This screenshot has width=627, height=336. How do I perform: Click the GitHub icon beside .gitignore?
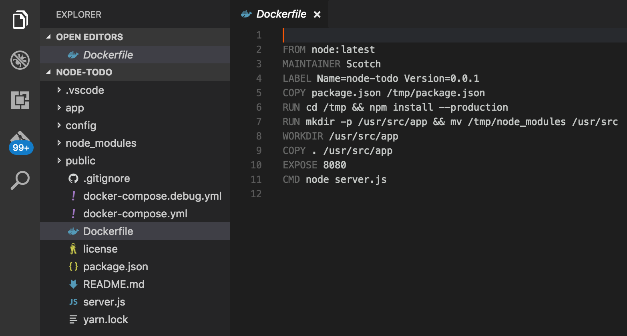73,178
